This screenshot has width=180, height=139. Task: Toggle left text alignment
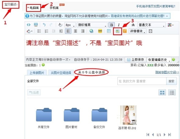coord(68,31)
